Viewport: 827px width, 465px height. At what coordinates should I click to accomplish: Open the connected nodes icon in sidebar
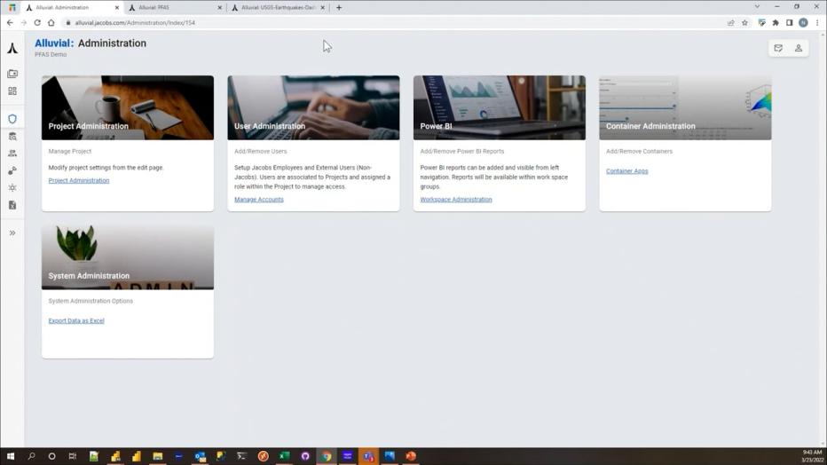coord(12,170)
